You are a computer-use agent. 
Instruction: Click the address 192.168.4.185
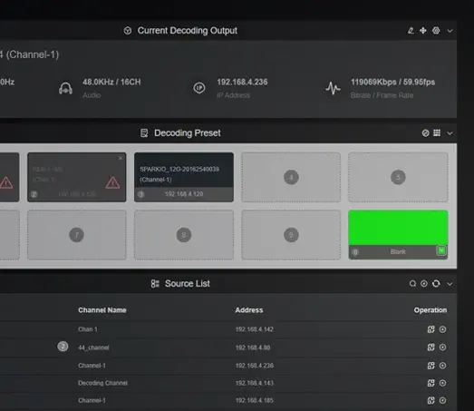255,400
